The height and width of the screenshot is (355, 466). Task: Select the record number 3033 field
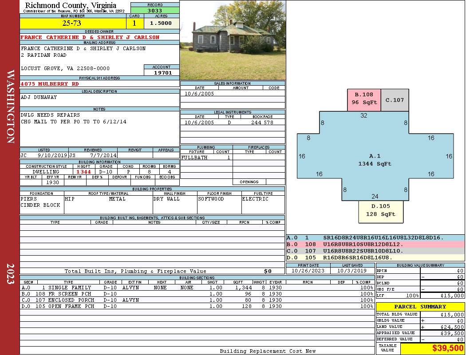[155, 10]
